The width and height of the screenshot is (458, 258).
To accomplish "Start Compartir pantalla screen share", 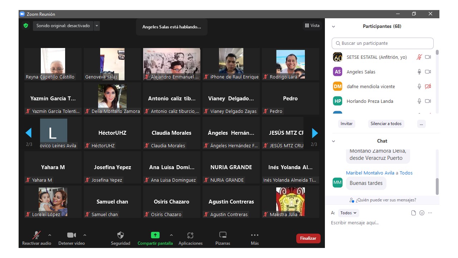I will (155, 238).
